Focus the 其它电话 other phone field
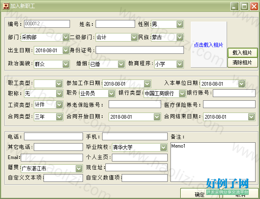This screenshot has width=260, height=199. pos(58,147)
